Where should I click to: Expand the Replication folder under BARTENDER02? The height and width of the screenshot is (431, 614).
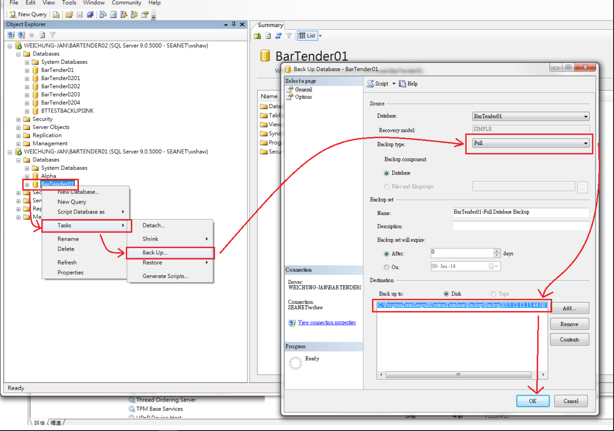(x=18, y=135)
